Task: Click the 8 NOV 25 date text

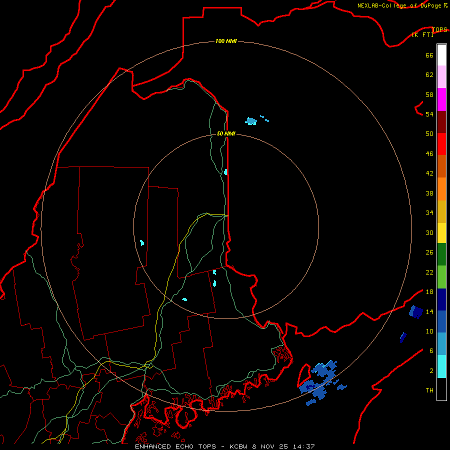Action: [270, 446]
